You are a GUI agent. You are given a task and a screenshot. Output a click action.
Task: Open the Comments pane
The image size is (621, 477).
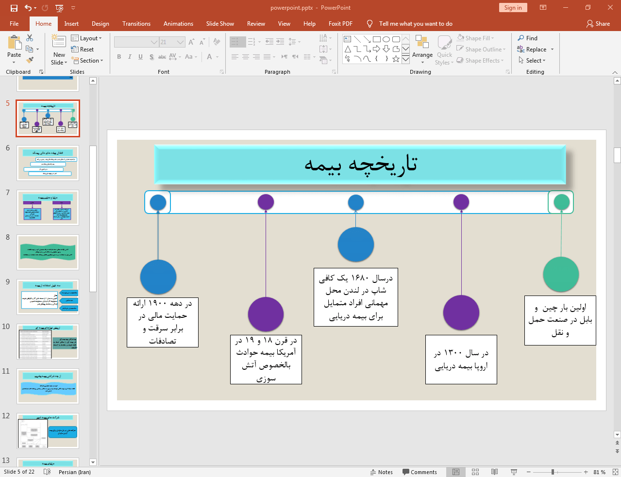point(420,472)
